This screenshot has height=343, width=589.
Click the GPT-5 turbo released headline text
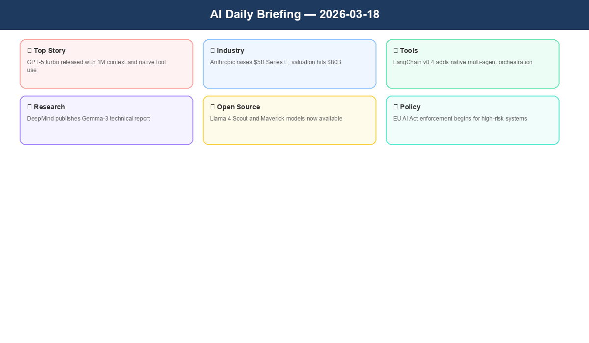tap(96, 66)
